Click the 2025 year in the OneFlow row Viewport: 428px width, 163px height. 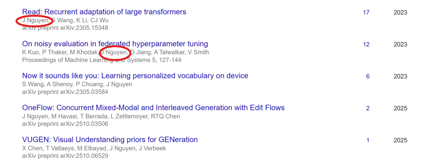pyautogui.click(x=400, y=108)
